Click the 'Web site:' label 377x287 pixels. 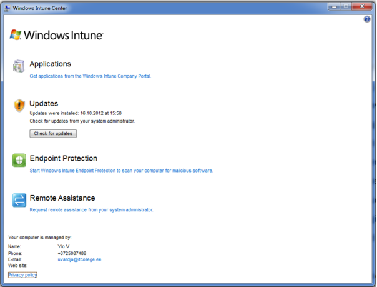[18, 266]
